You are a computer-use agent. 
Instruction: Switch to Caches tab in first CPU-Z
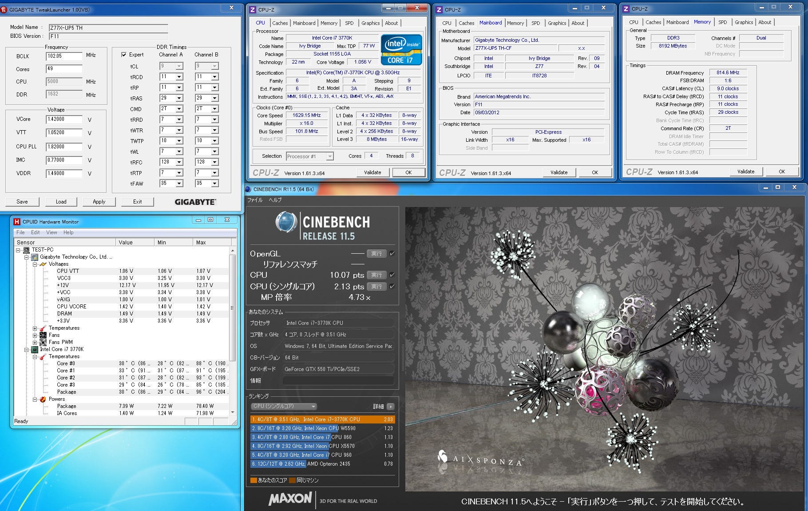click(280, 23)
